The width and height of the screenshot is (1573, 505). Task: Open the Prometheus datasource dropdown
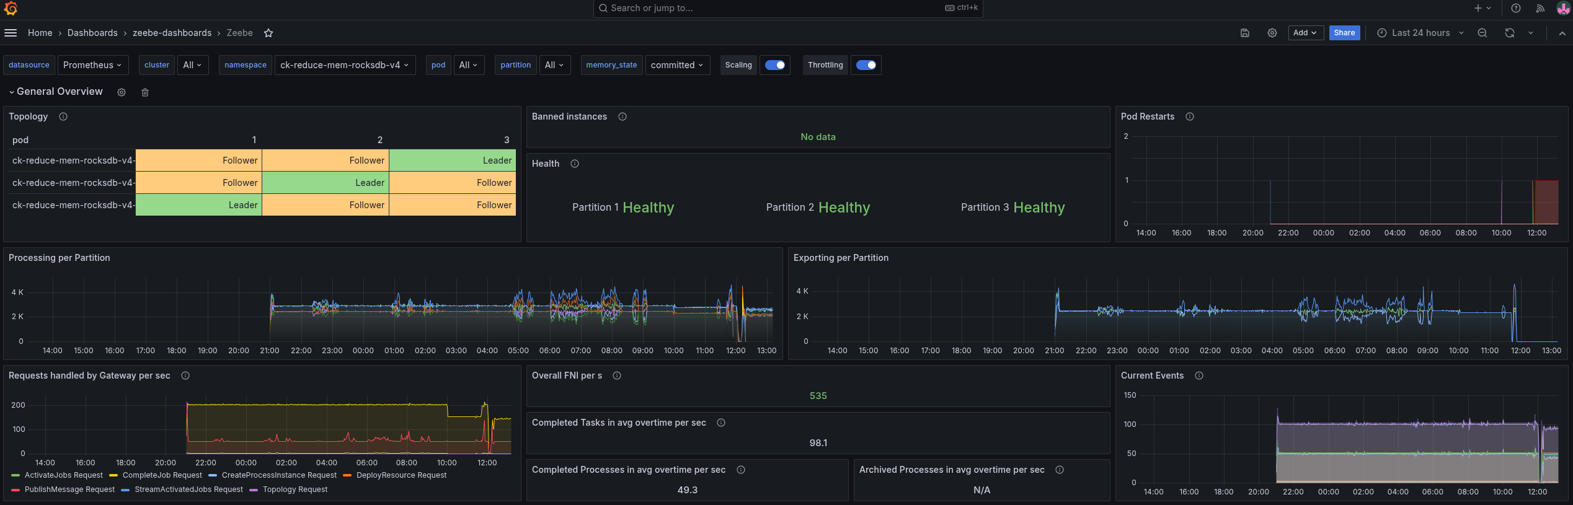coord(92,65)
